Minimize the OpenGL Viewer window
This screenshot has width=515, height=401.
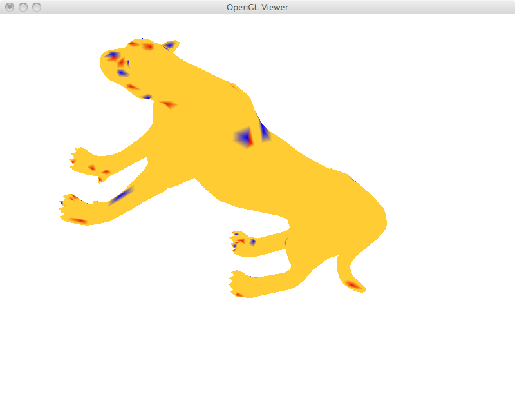pos(23,7)
